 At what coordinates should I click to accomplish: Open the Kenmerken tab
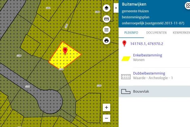click(x=181, y=33)
